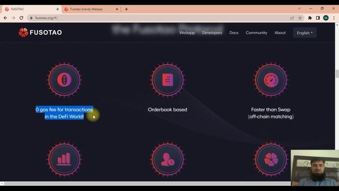
Task: Click the bar chart feature icon
Action: click(x=64, y=159)
